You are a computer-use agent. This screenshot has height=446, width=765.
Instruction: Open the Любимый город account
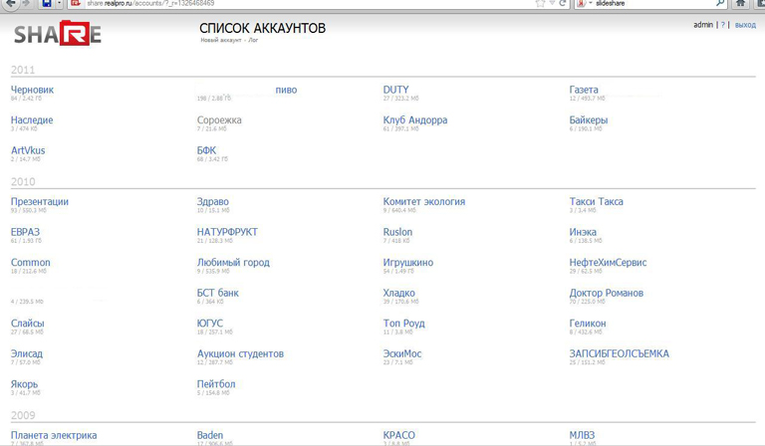tap(233, 263)
